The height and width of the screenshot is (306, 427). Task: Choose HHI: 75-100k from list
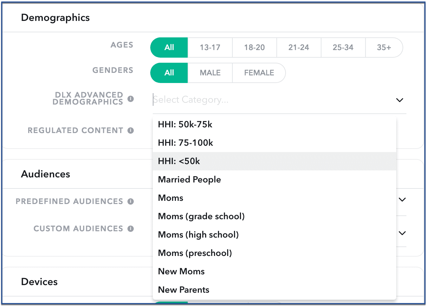275,143
